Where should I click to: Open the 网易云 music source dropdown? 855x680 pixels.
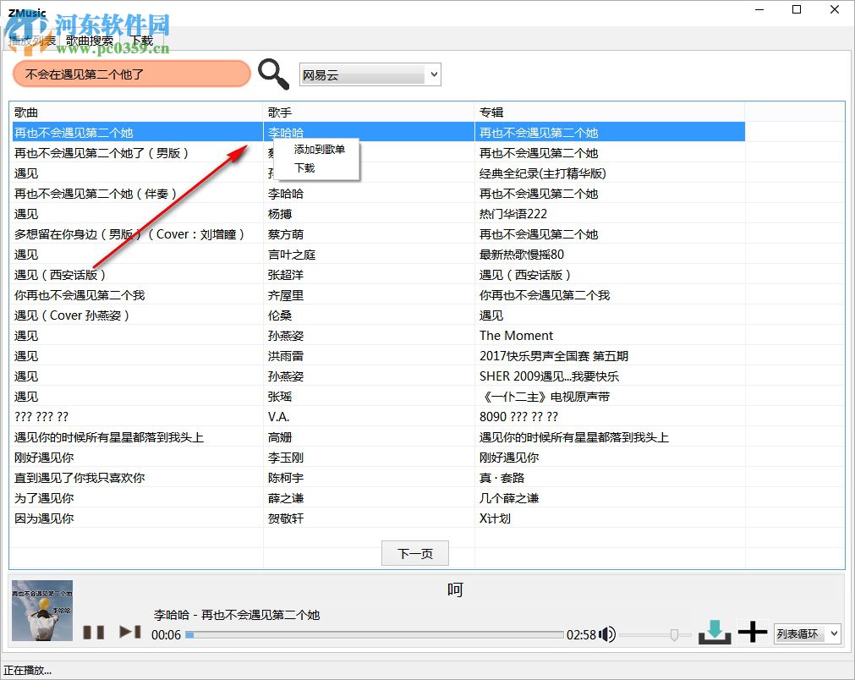coord(370,74)
